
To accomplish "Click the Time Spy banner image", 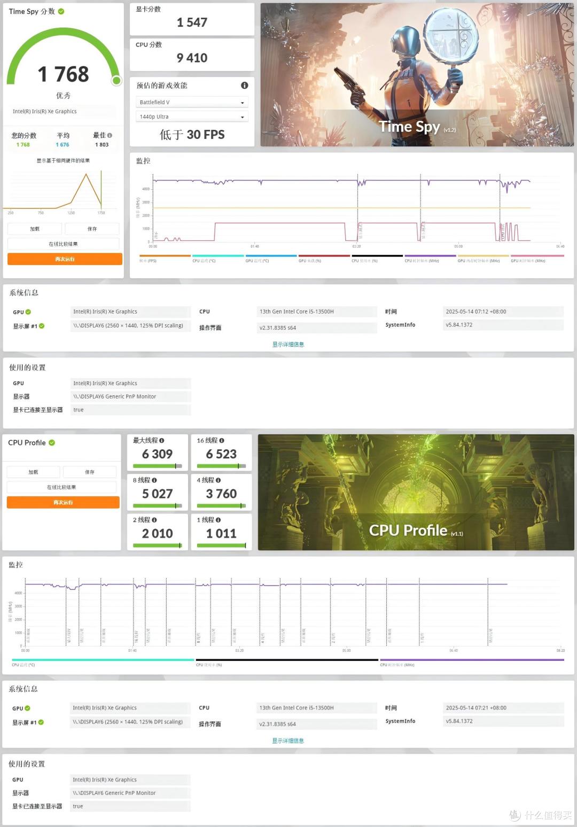I will pyautogui.click(x=417, y=75).
